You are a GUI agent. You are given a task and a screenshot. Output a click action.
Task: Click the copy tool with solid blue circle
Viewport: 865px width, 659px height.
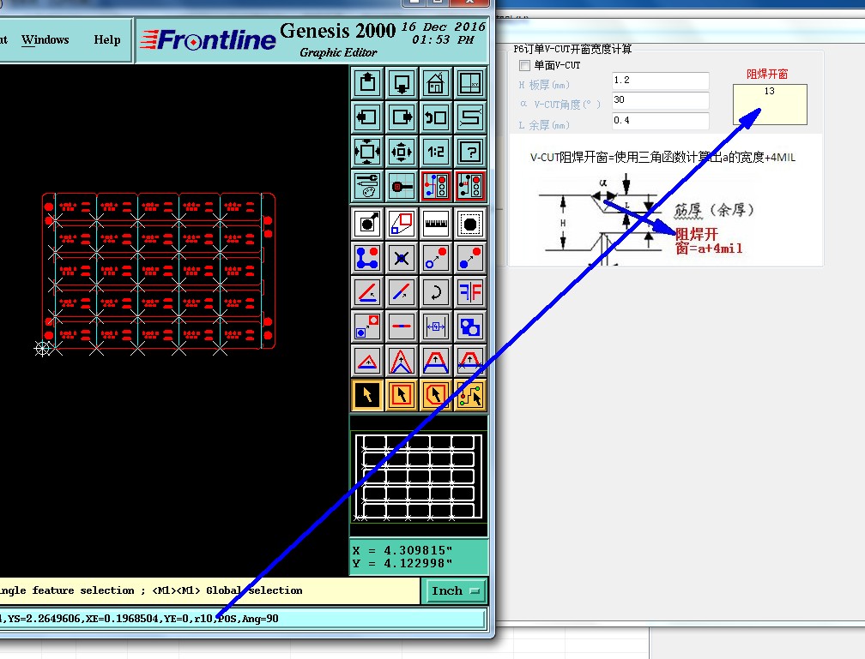tap(470, 258)
